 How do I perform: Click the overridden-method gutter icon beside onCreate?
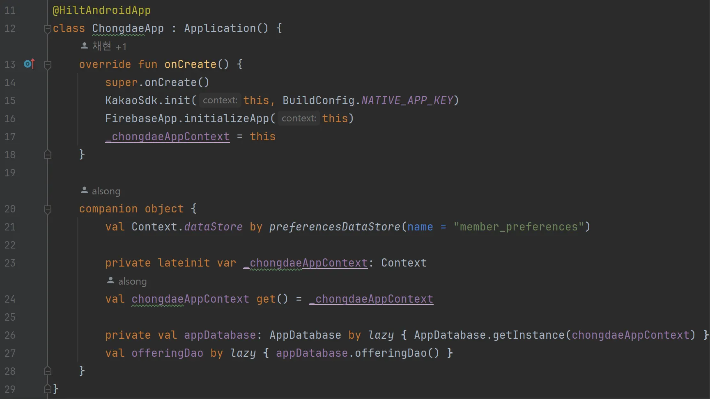point(30,64)
